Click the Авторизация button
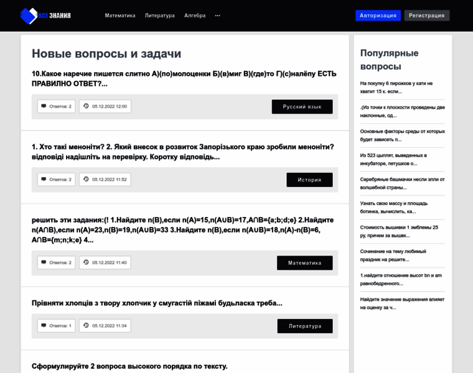The height and width of the screenshot is (373, 473). [x=378, y=16]
